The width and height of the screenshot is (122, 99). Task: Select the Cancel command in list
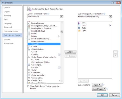(44, 52)
